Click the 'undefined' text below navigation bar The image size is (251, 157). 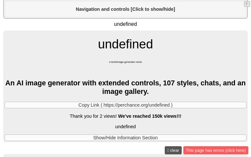(125, 24)
